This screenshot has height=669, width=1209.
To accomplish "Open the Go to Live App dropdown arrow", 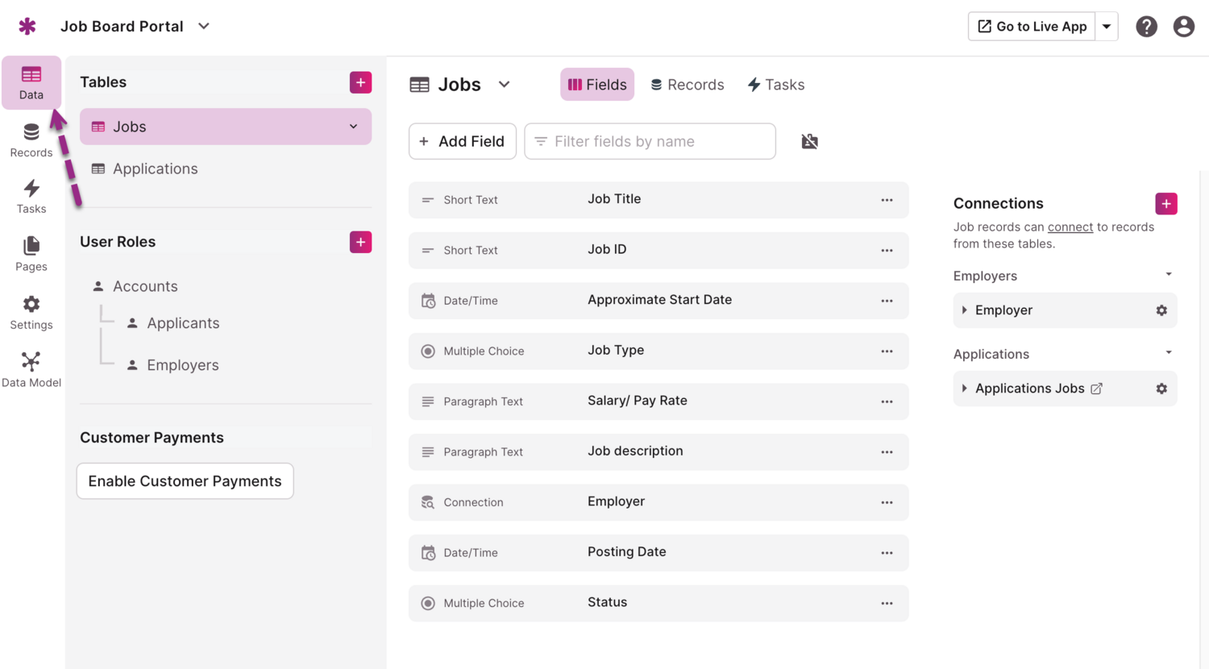I will click(x=1107, y=27).
